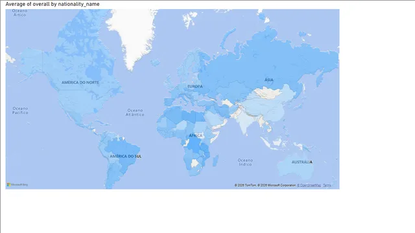Click the 'Oceano Atlântico' label
The width and height of the screenshot is (415, 233).
point(135,112)
